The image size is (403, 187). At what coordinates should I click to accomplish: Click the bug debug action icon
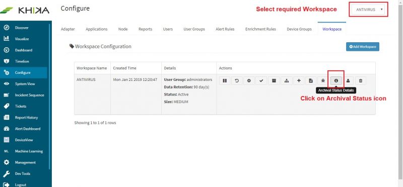coord(323,81)
